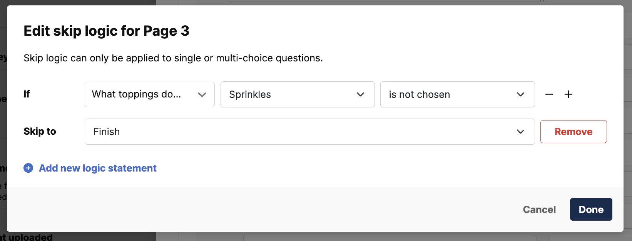Click the chevron beside 'What toppings do...'
Viewport: 632px width, 241px height.
pos(202,95)
